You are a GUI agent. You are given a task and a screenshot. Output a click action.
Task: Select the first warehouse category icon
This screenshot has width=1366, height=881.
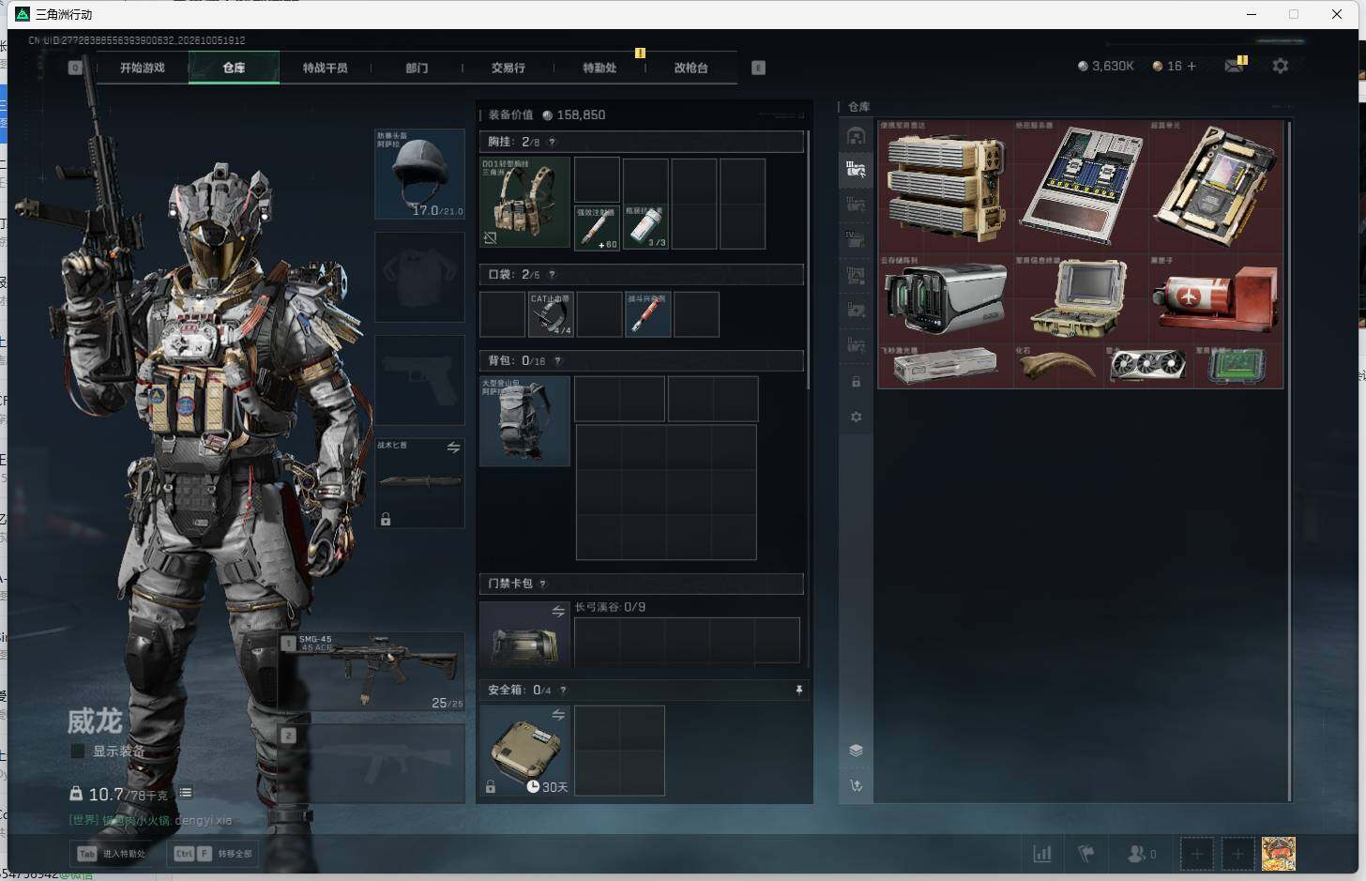(856, 136)
